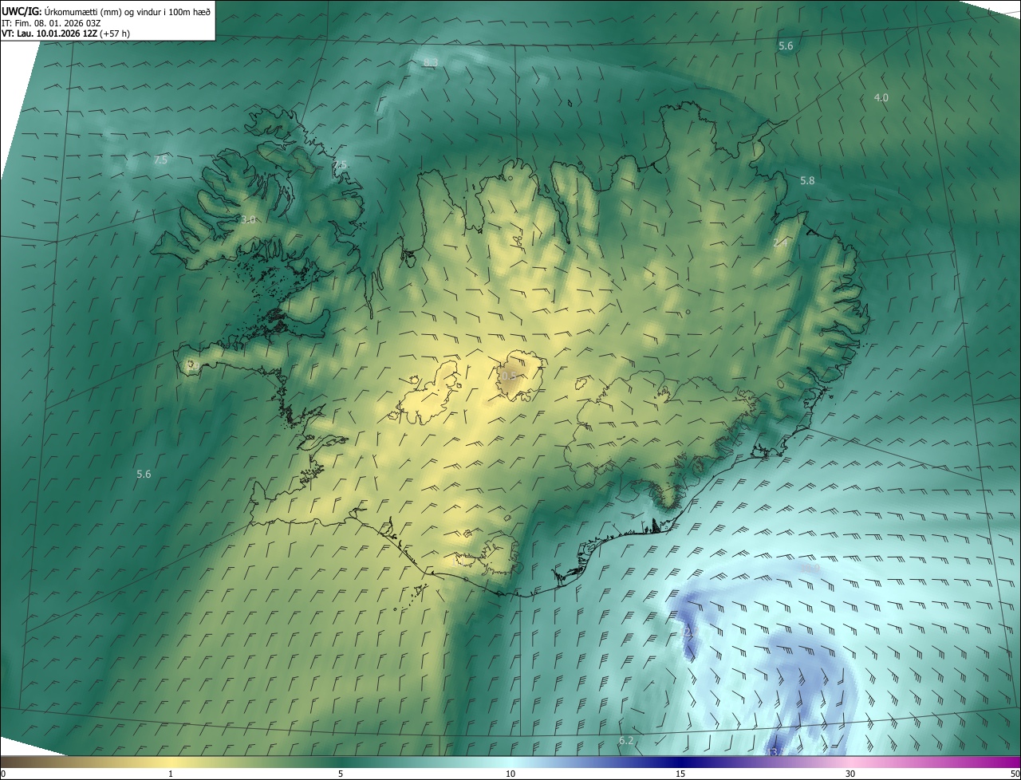Click the 7.5 value label far west of the Westfjords
This screenshot has width=1021, height=780.
160,160
